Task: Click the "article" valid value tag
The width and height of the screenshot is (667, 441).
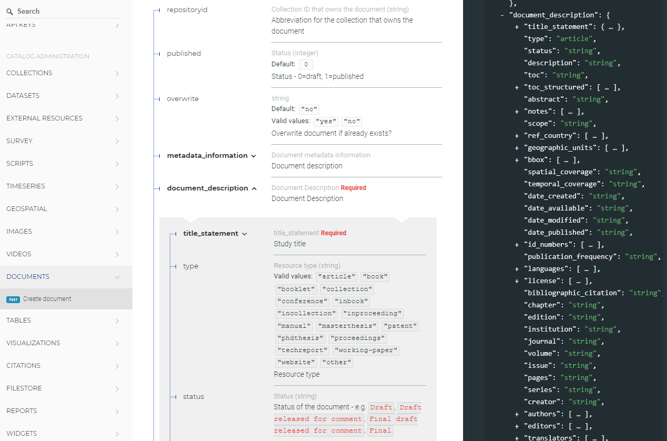Action: pyautogui.click(x=336, y=277)
